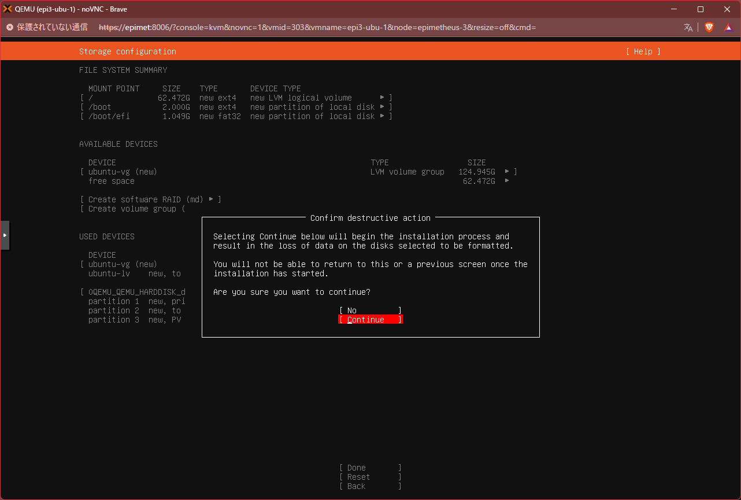
Task: Go Back to the previous installer screen
Action: point(370,486)
